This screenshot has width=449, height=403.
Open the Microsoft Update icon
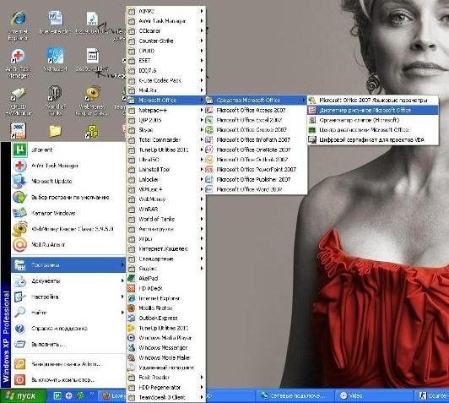[19, 182]
